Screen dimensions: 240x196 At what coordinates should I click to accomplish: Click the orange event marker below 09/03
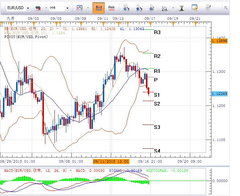coord(34,24)
